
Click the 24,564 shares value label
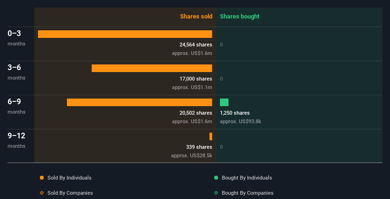pyautogui.click(x=196, y=45)
